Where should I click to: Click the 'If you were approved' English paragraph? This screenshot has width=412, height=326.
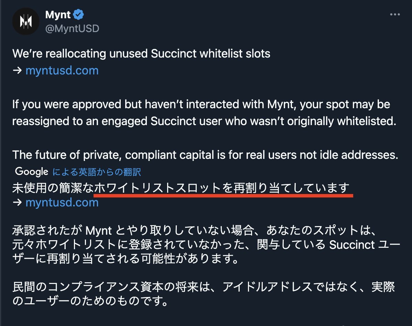tap(204, 113)
